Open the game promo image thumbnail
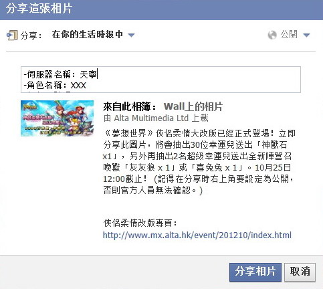323x289 pixels. pyautogui.click(x=58, y=118)
